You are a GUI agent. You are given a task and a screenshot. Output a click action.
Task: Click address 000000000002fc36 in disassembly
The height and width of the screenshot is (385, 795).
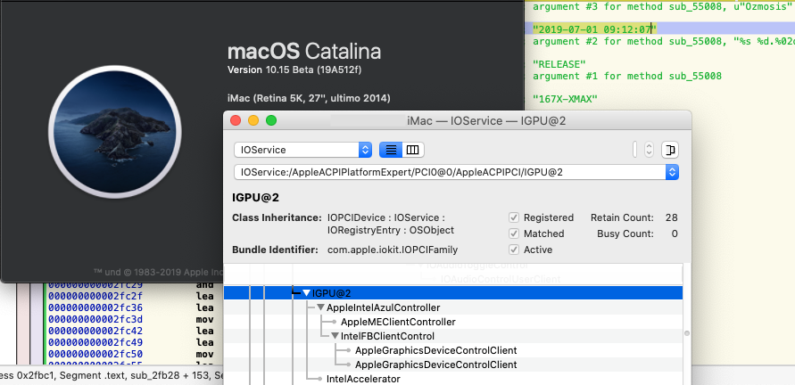click(x=95, y=308)
